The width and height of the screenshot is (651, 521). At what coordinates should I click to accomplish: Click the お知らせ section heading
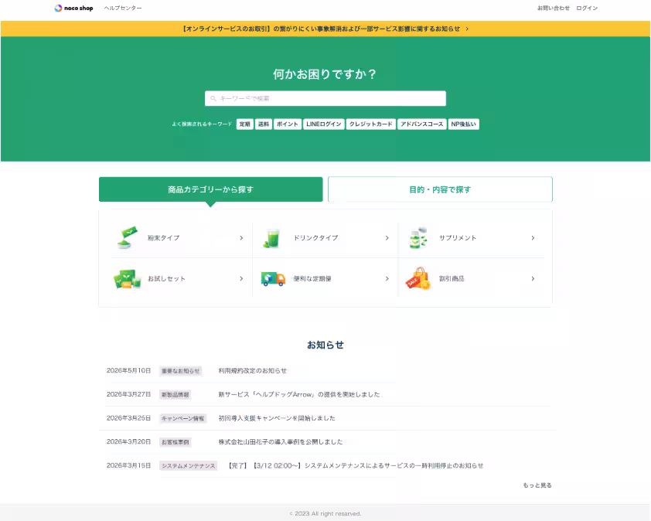click(325, 345)
